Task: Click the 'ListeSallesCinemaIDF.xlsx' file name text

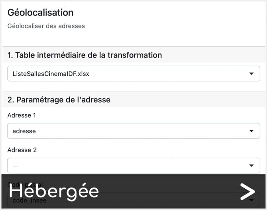Action: 51,74
